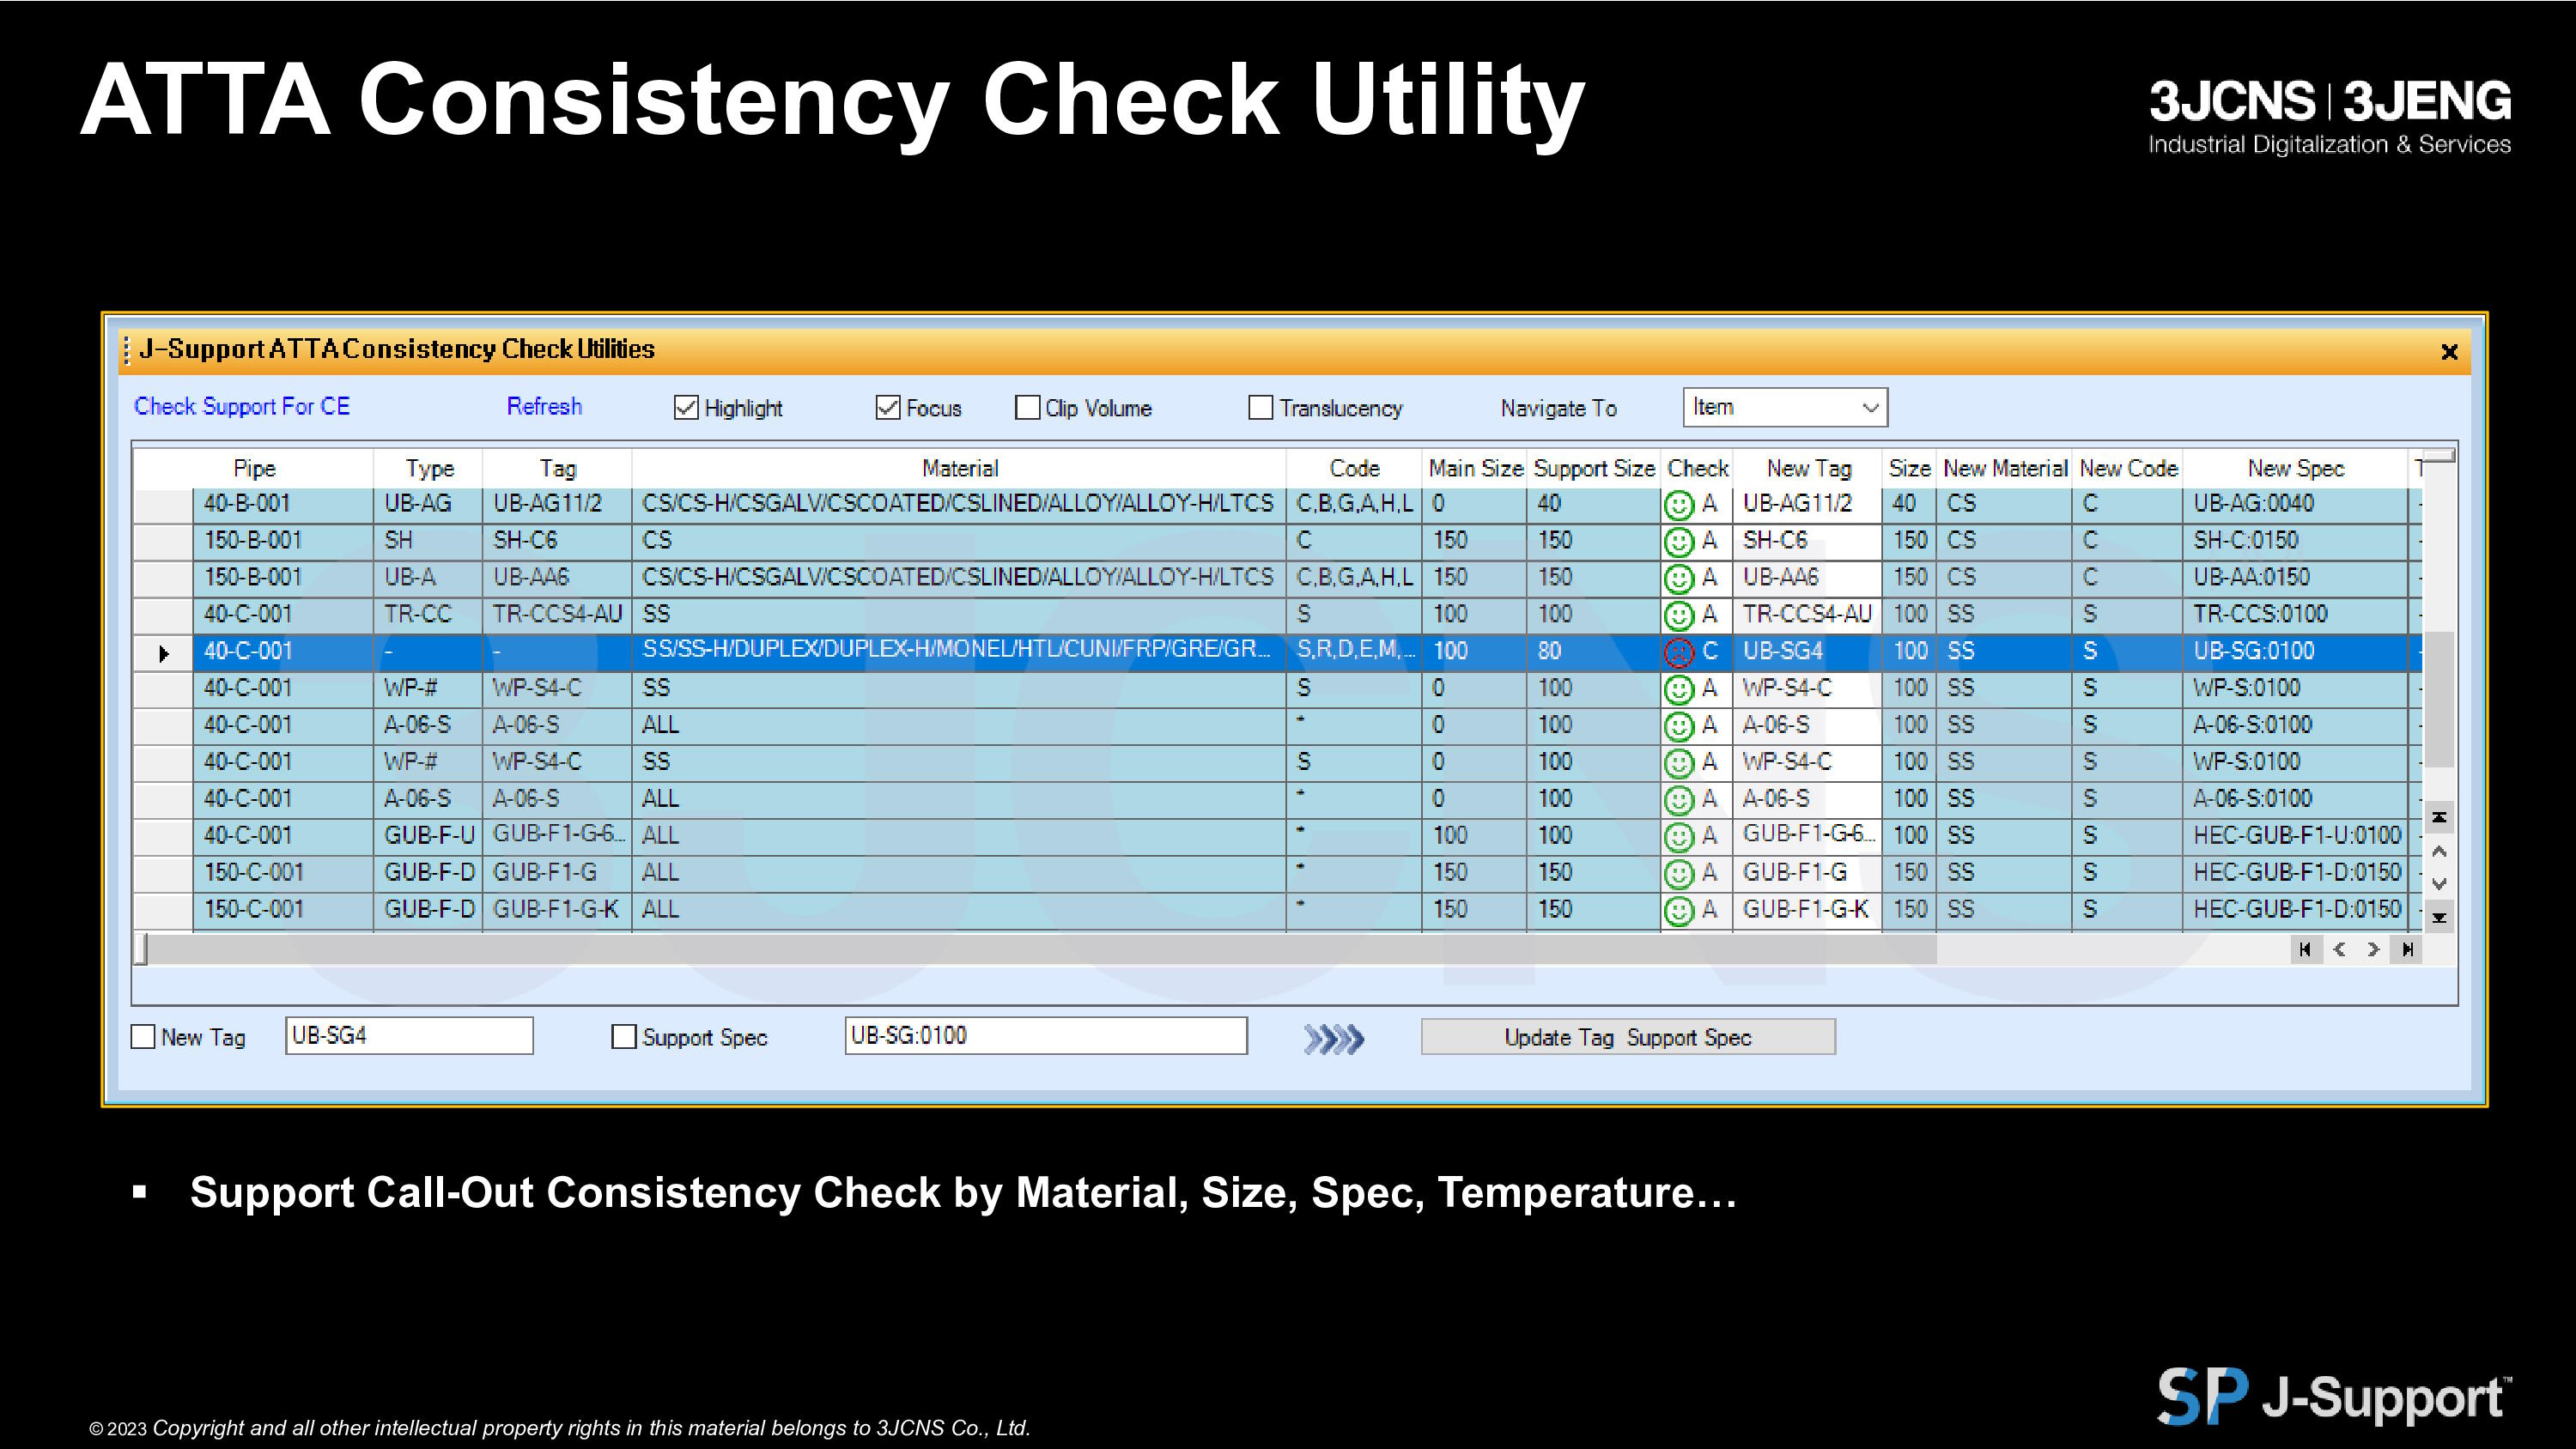The image size is (2576, 1449).
Task: Click the Support Spec field containing UB-SG:0100
Action: click(x=1046, y=1035)
